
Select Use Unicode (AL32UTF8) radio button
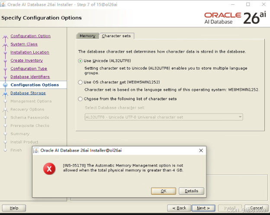click(80, 61)
